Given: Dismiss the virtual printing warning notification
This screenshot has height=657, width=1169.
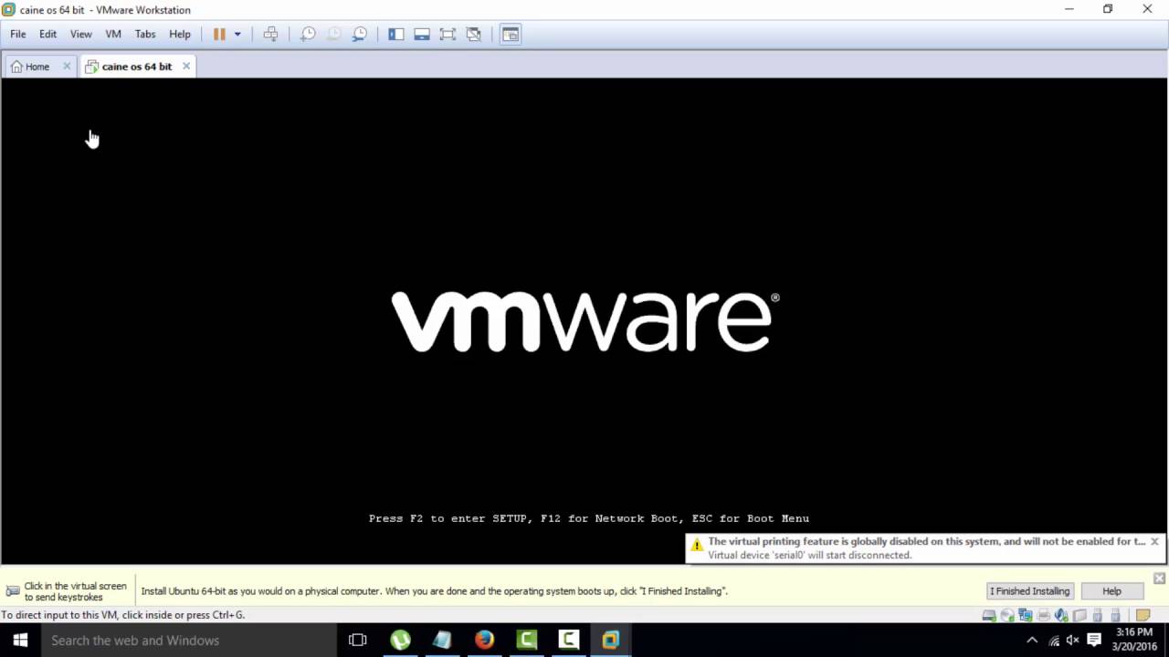Looking at the screenshot, I should (x=1154, y=541).
